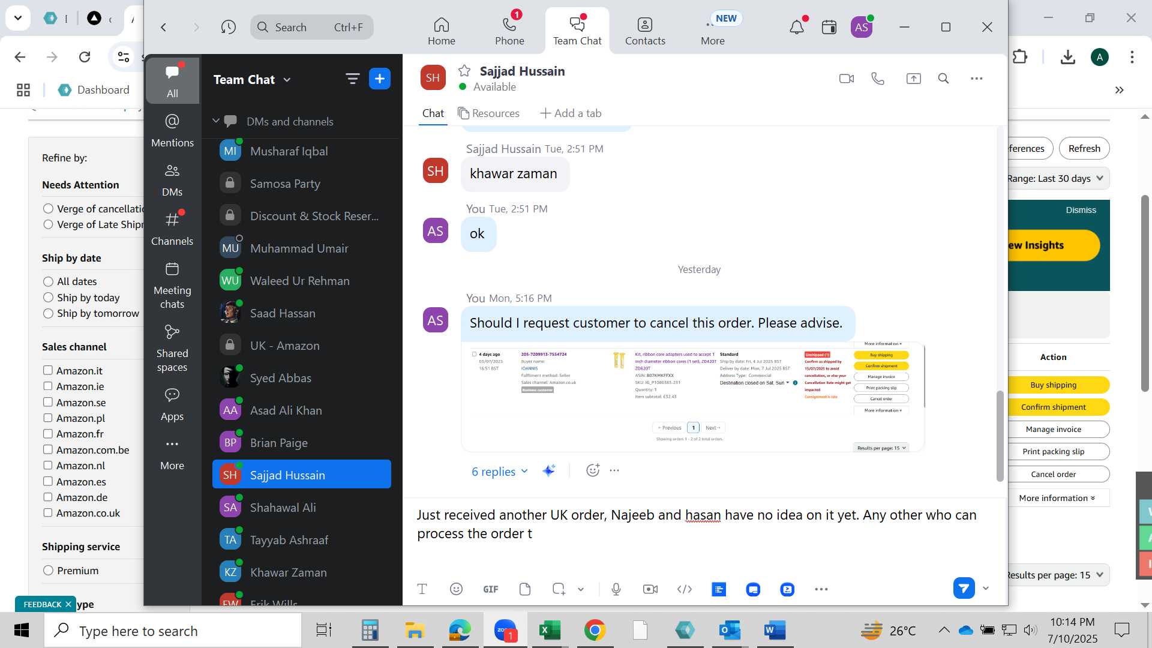Open the Team Chat filter icon
The image size is (1152, 648).
(352, 79)
